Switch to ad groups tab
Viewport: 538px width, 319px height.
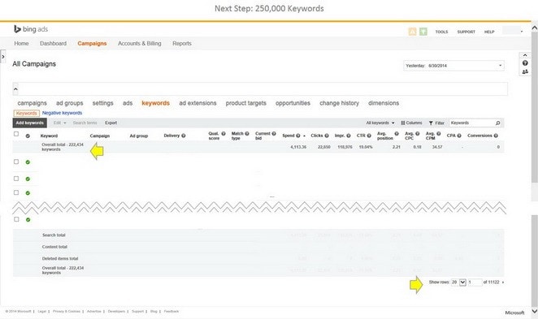70,103
